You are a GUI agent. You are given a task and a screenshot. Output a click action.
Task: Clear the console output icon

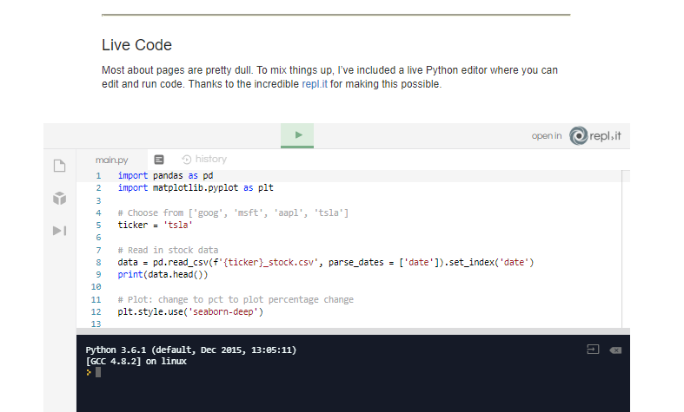click(x=615, y=350)
